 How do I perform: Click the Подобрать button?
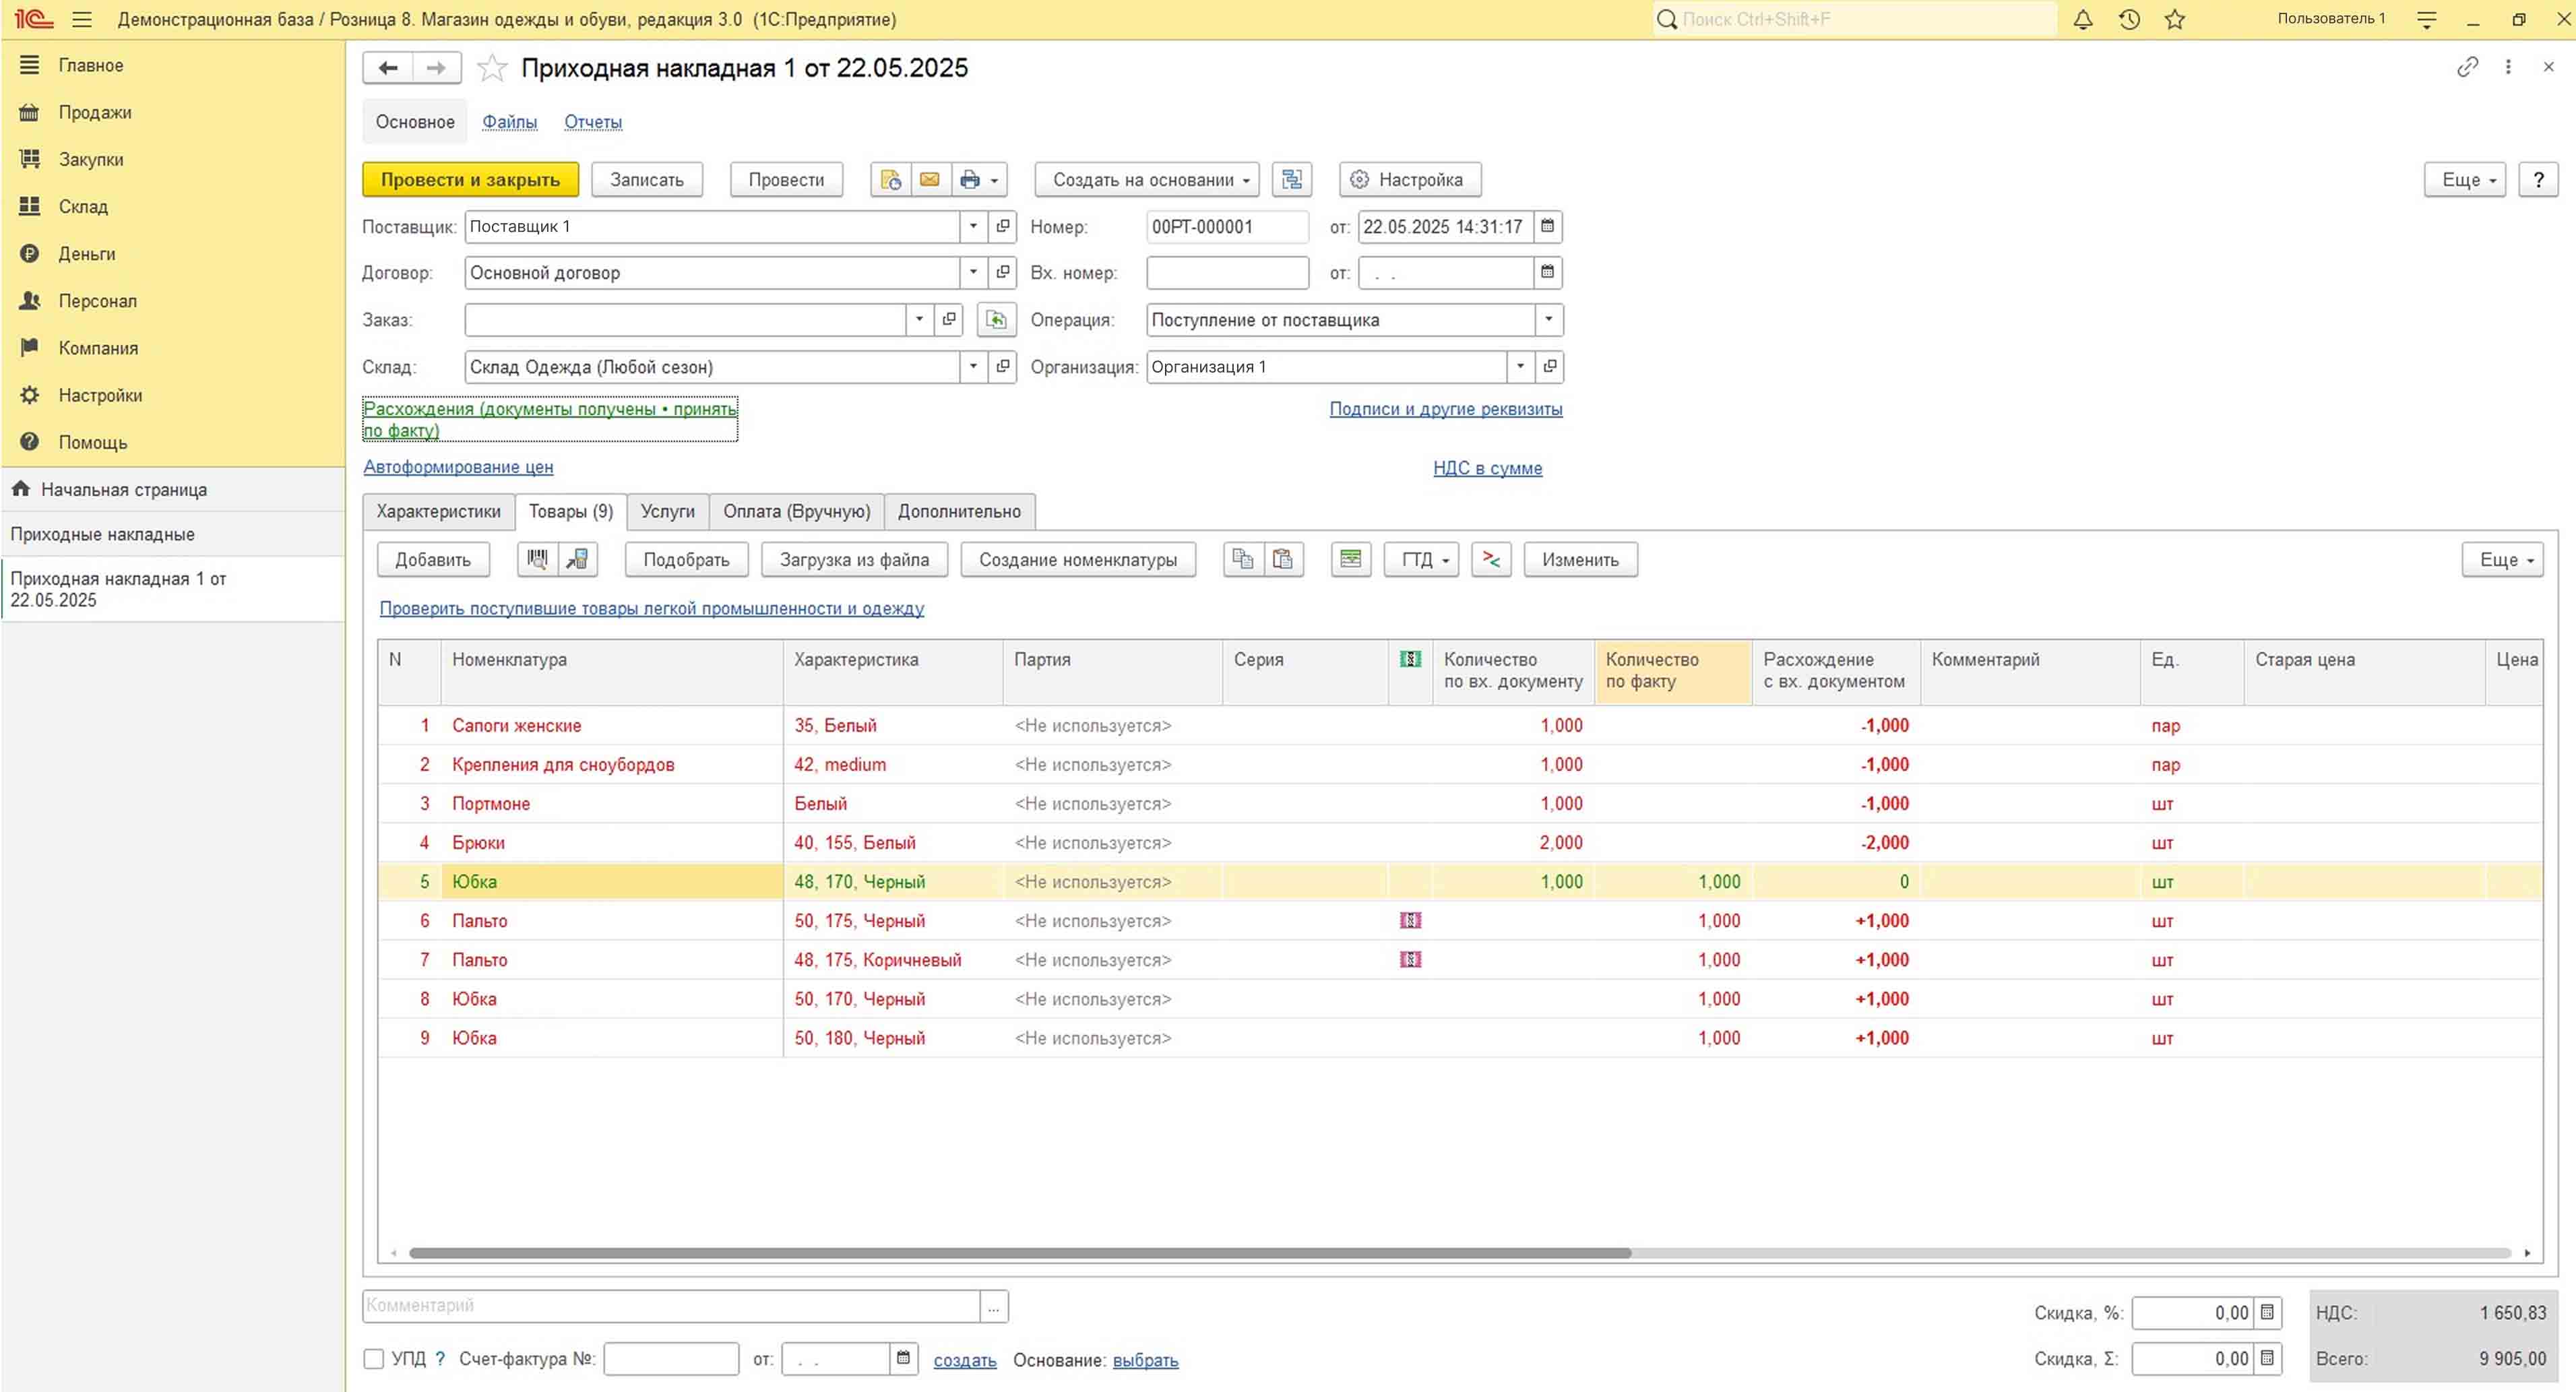pos(686,560)
